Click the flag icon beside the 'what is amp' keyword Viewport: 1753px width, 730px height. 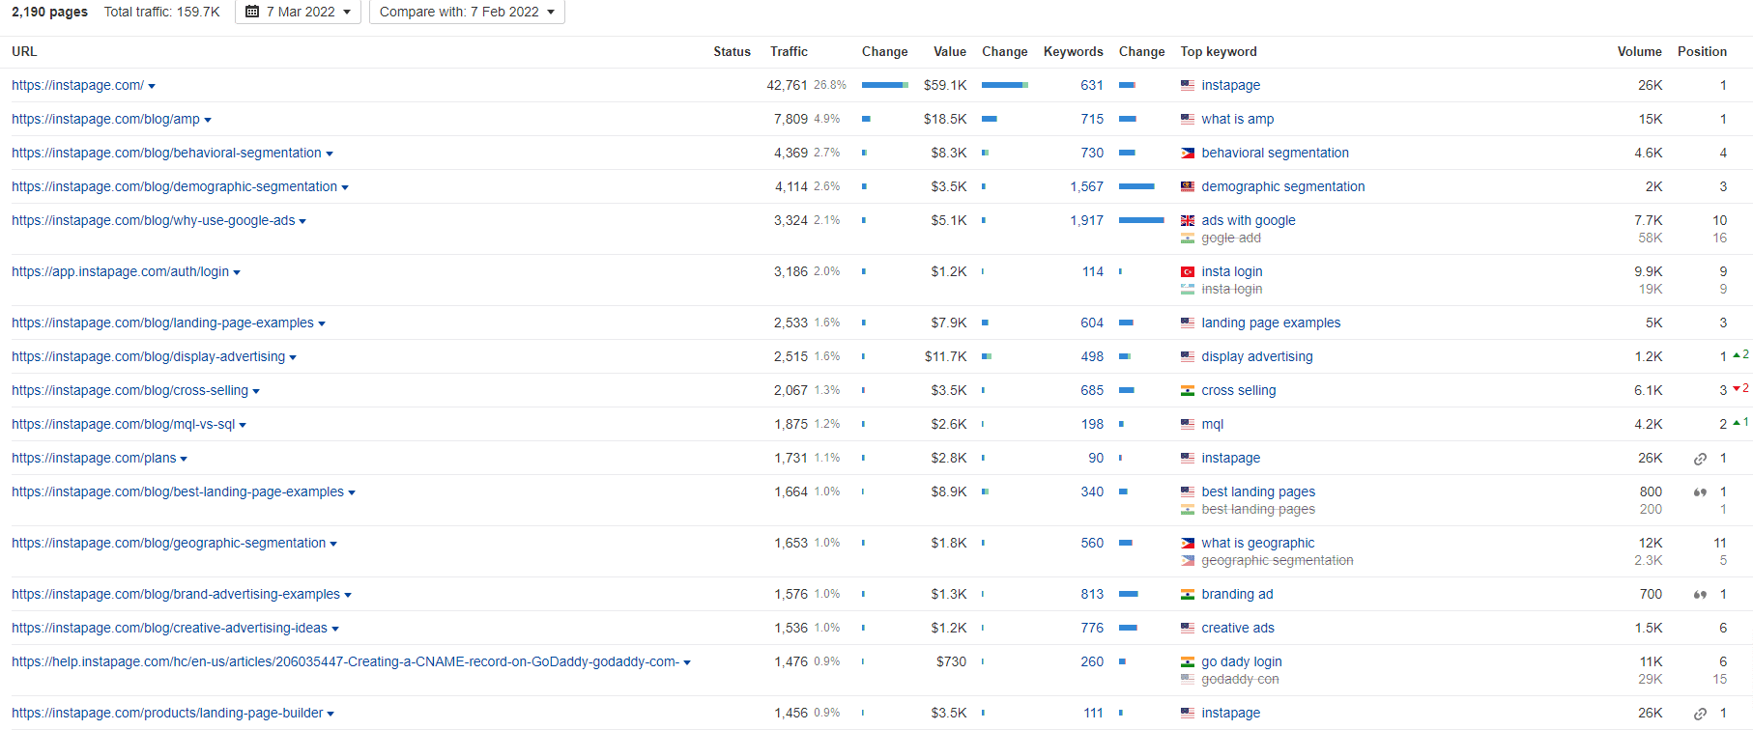pyautogui.click(x=1187, y=119)
